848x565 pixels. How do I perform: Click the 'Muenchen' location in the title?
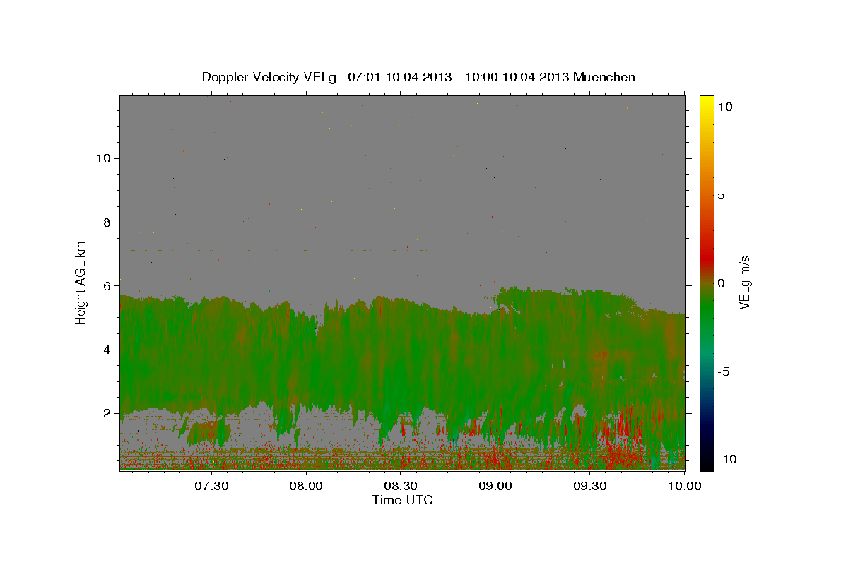[604, 77]
